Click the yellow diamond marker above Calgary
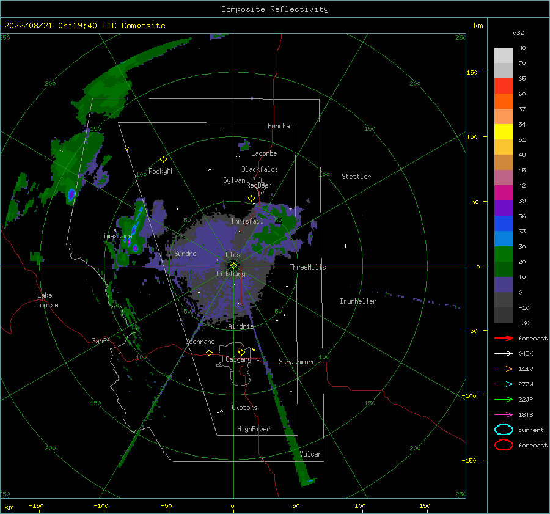This screenshot has height=514, width=550. (241, 352)
